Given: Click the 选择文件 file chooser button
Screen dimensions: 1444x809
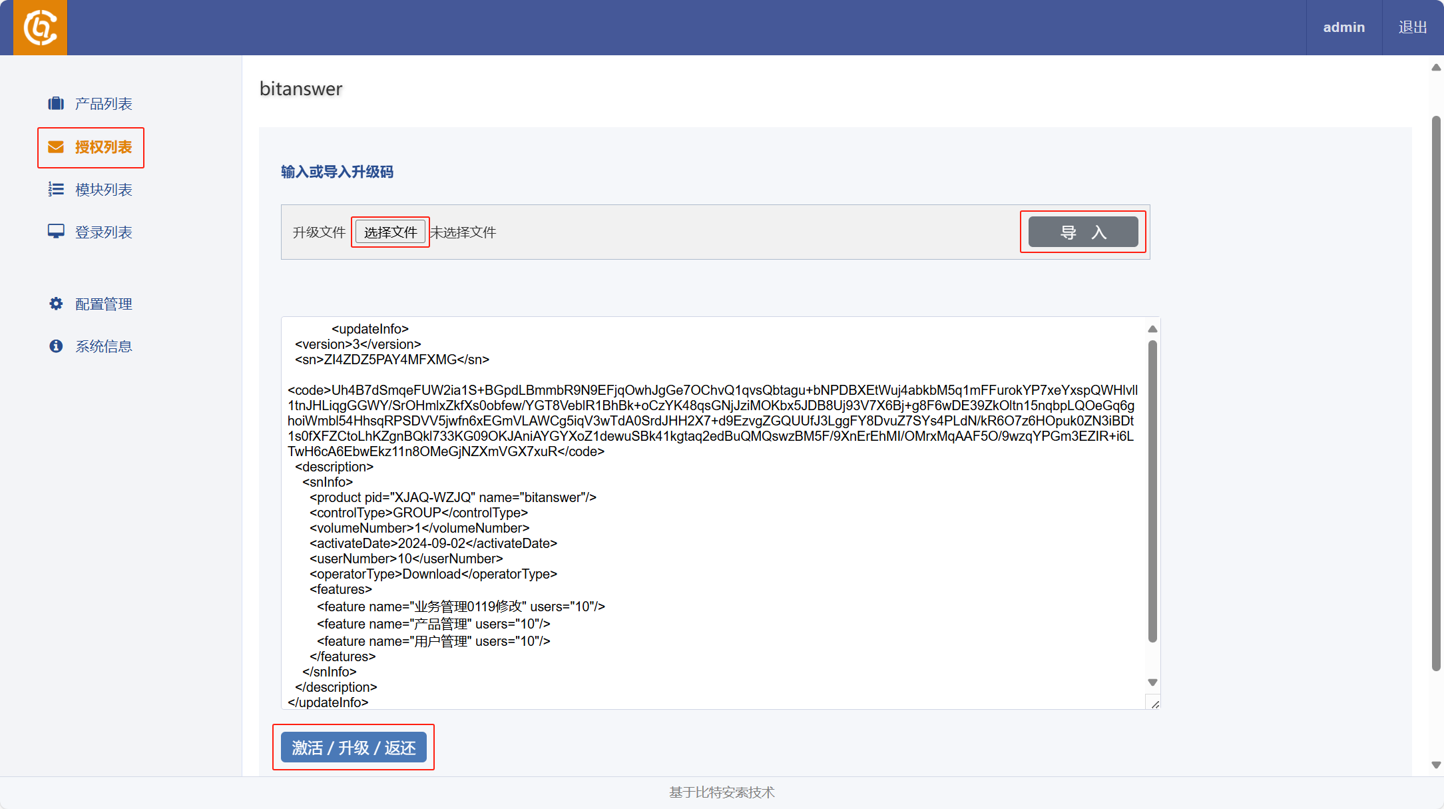Looking at the screenshot, I should pos(390,232).
